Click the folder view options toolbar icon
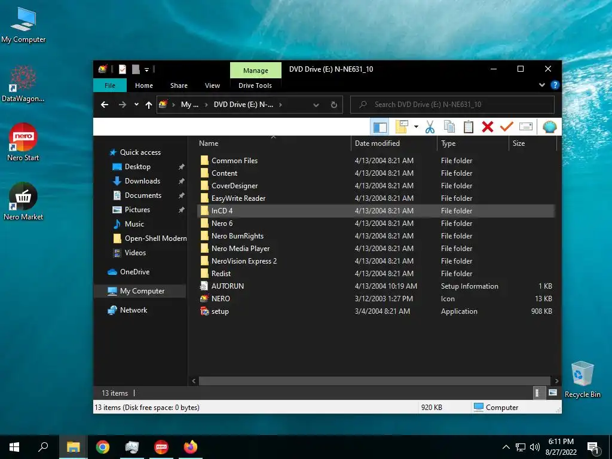The width and height of the screenshot is (612, 459). 402,127
